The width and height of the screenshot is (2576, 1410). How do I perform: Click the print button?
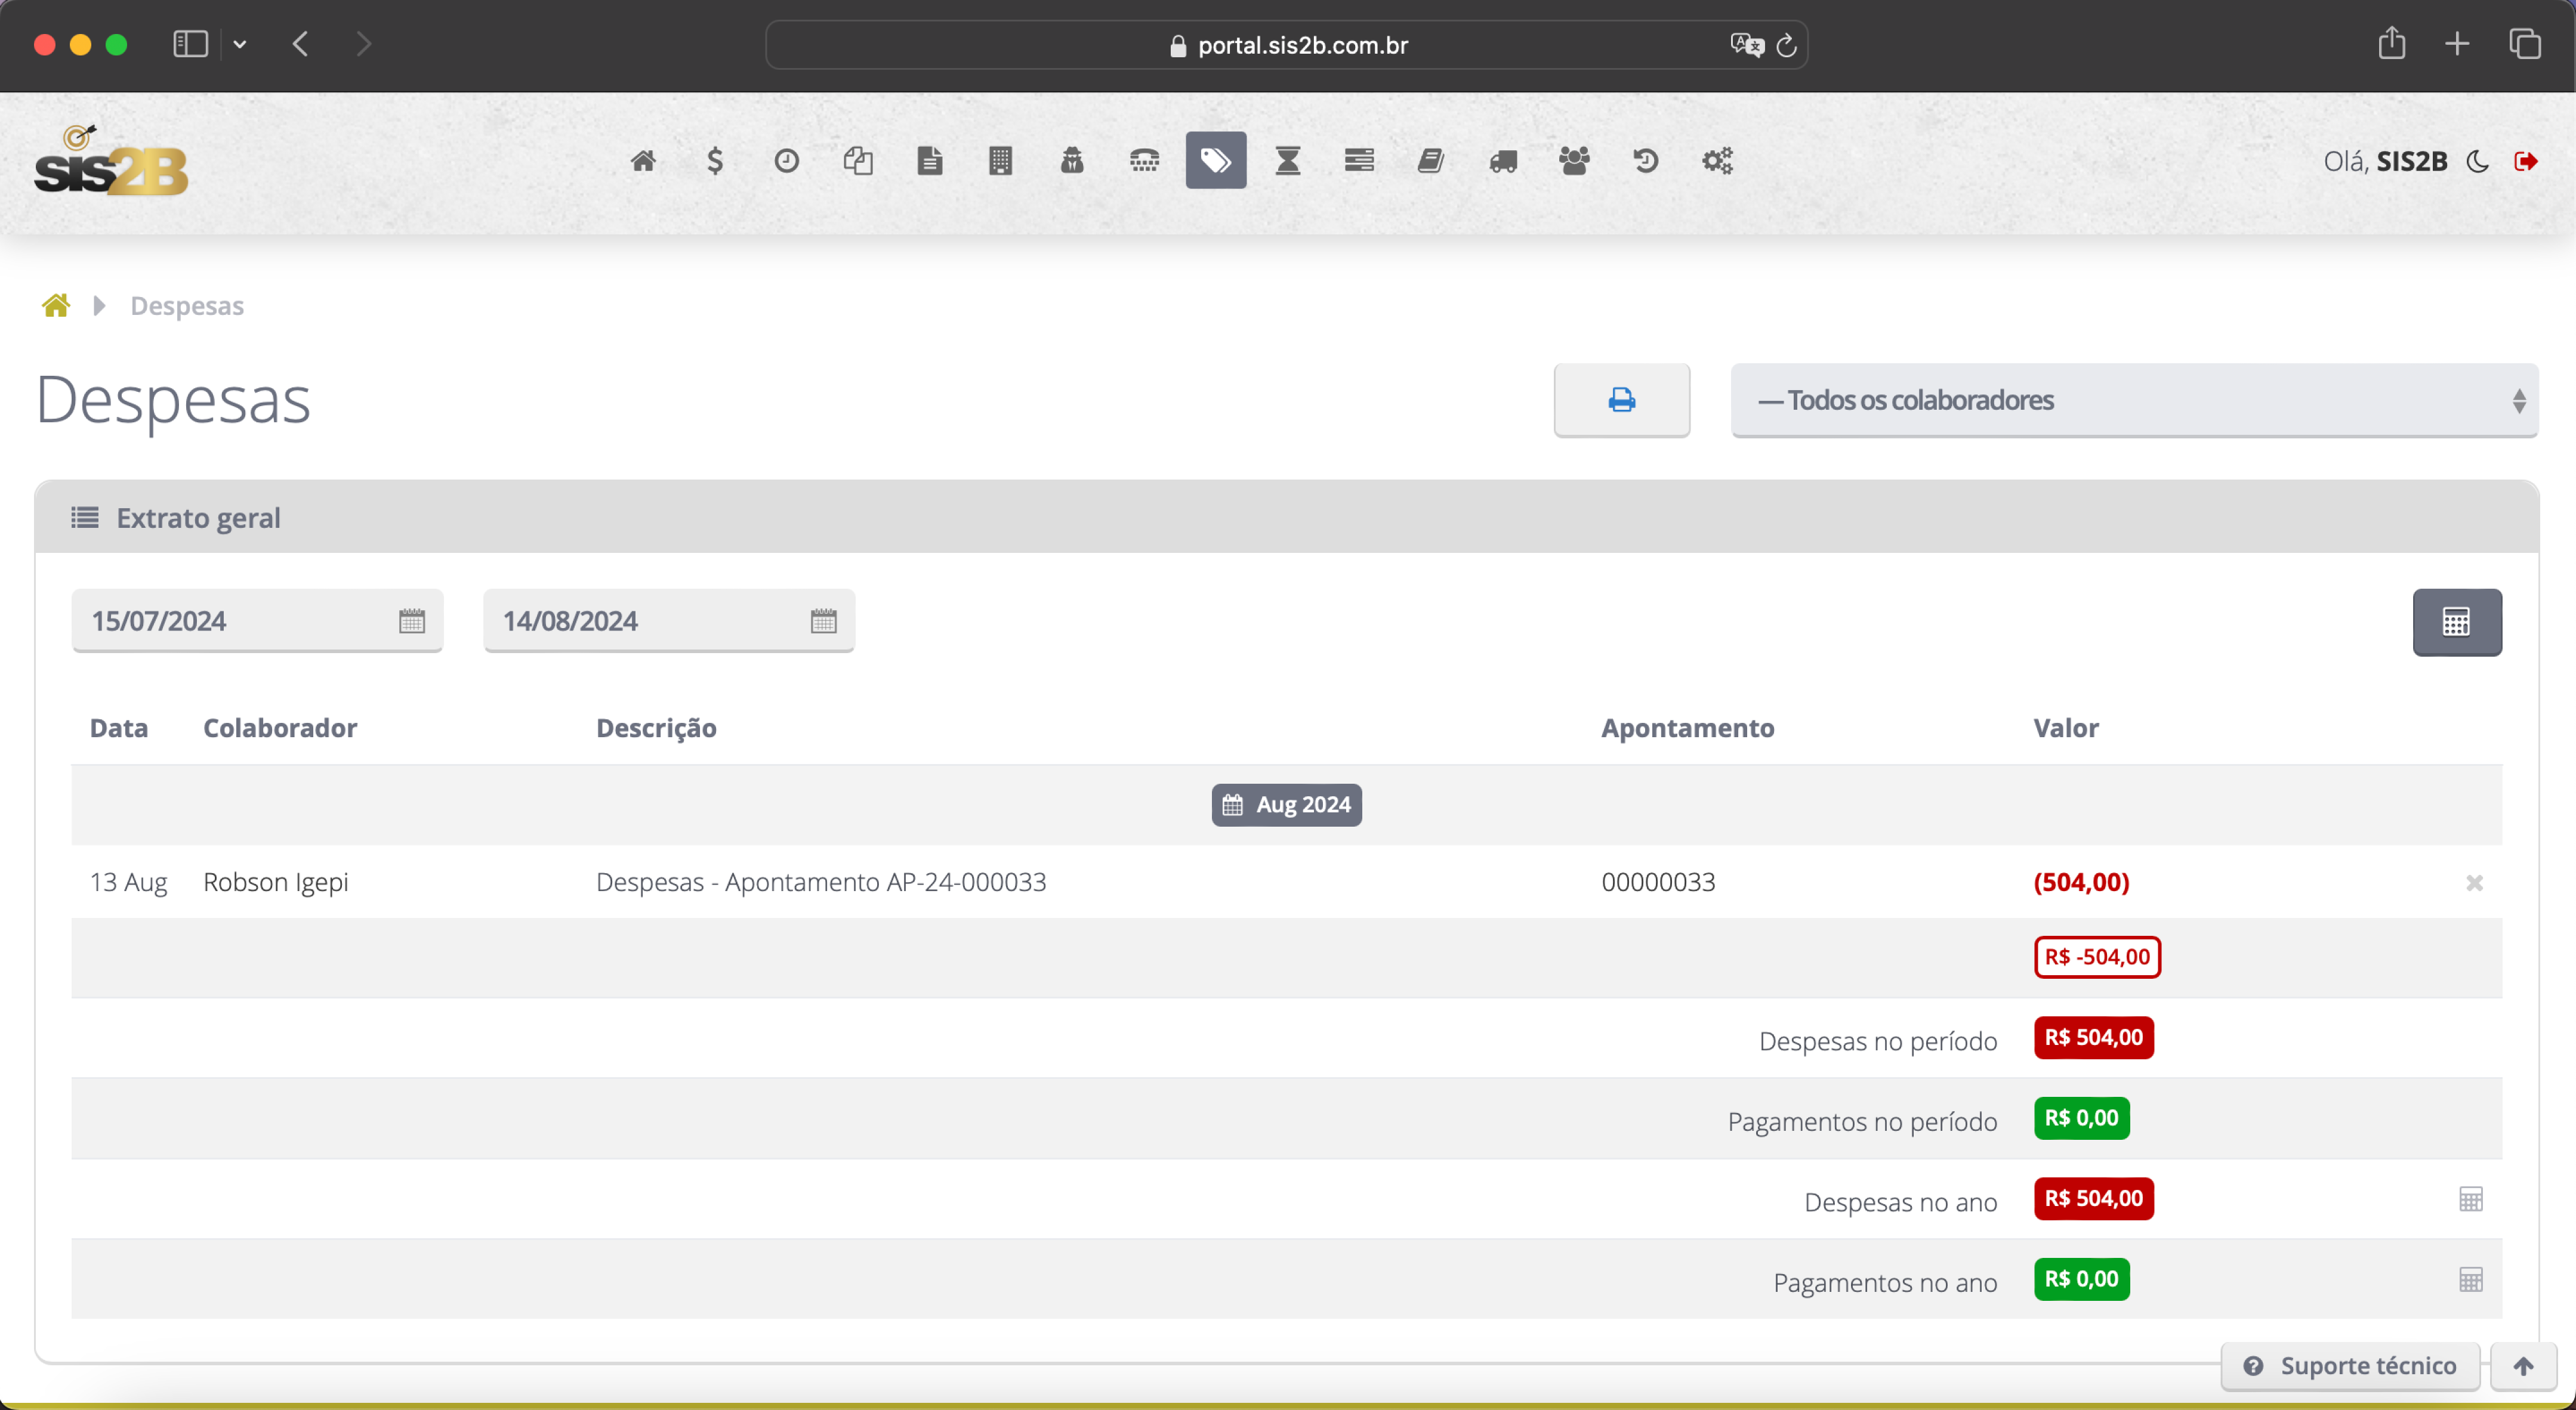click(1621, 401)
